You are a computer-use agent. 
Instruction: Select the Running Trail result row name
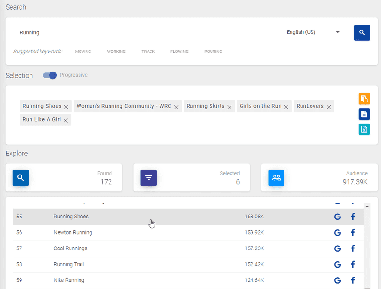69,264
